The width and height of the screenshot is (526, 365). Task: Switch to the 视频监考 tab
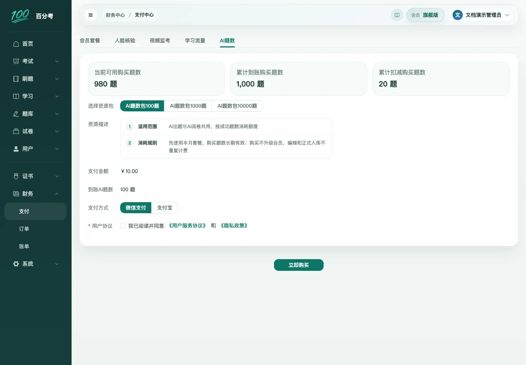pos(160,41)
